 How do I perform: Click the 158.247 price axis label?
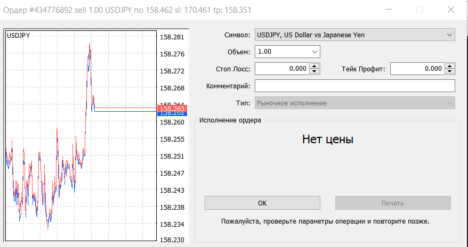pyautogui.click(x=172, y=173)
